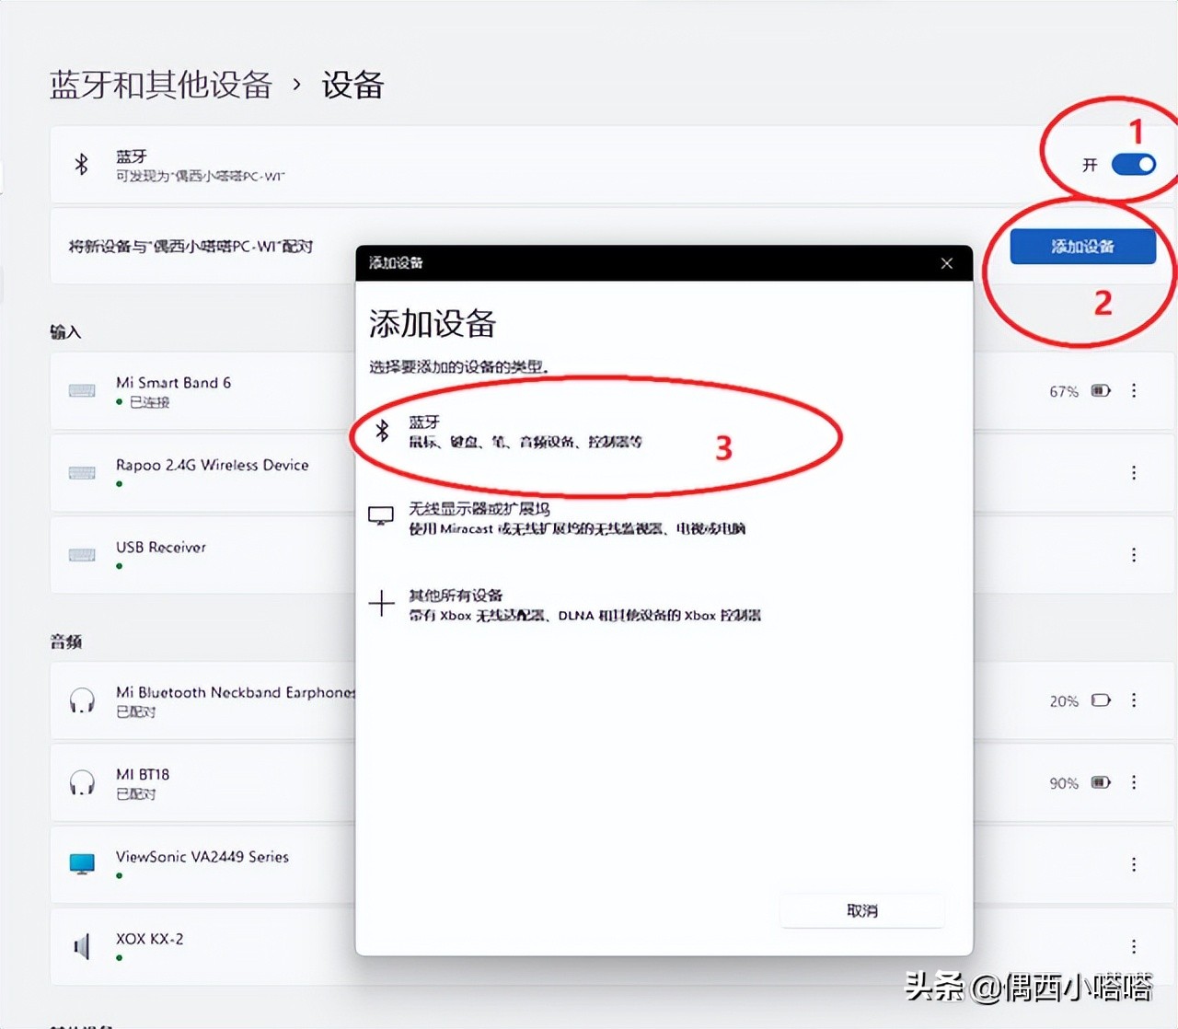Close the 添加设备 dialog with the X

[x=946, y=263]
